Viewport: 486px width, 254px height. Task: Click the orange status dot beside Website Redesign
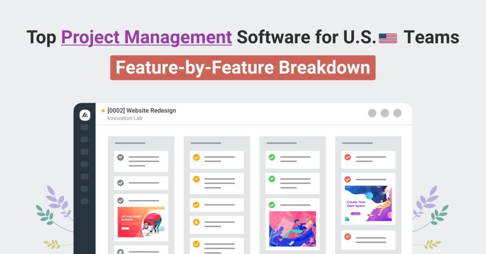click(x=103, y=111)
